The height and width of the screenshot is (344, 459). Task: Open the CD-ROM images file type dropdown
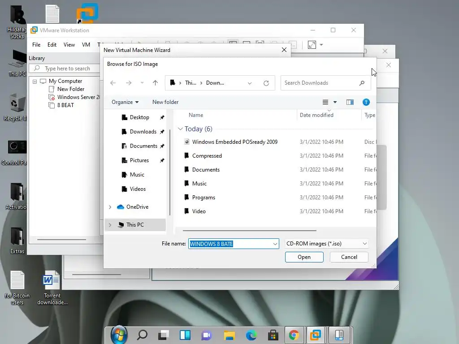327,244
